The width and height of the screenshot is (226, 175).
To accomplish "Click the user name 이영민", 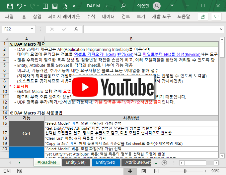I will (143, 6).
